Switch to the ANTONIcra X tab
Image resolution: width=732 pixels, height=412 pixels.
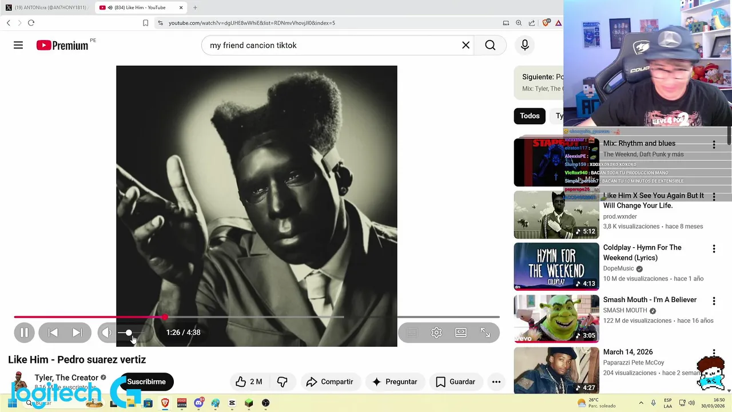[46, 7]
